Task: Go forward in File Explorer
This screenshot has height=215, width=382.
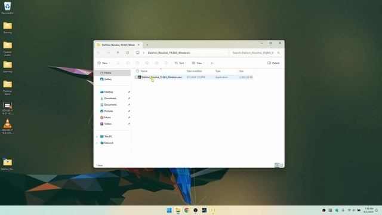Action: coord(109,53)
